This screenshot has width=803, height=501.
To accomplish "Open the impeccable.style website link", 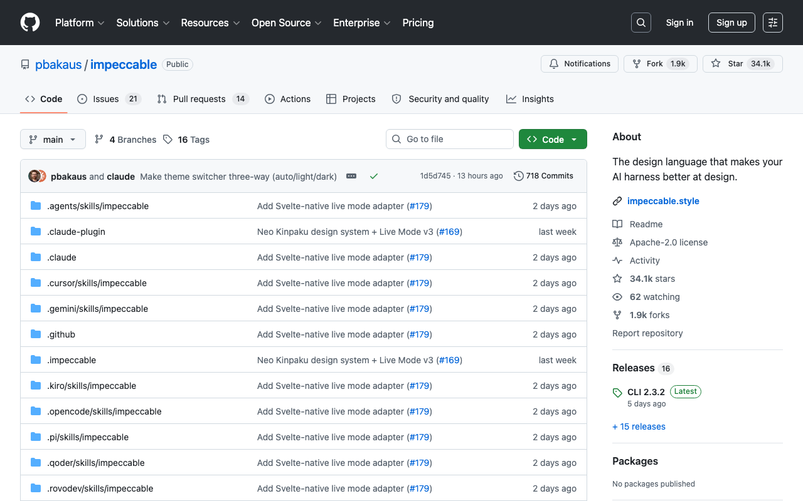I will pos(663,201).
